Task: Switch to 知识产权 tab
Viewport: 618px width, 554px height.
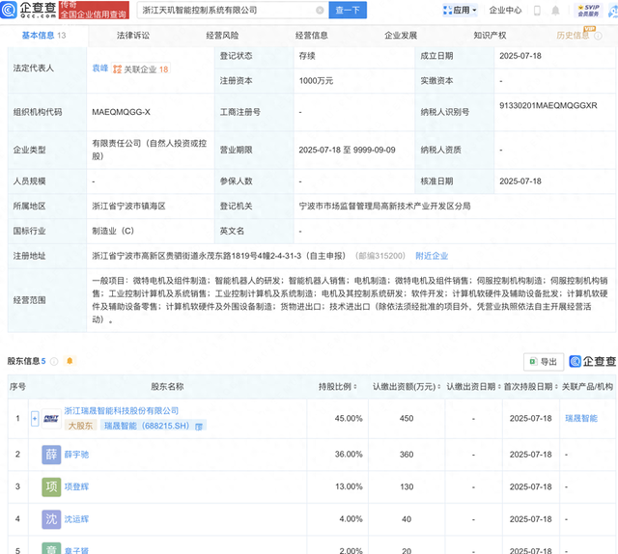Action: click(490, 36)
